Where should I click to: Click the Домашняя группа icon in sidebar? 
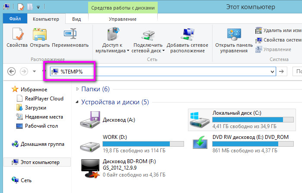click(x=15, y=144)
